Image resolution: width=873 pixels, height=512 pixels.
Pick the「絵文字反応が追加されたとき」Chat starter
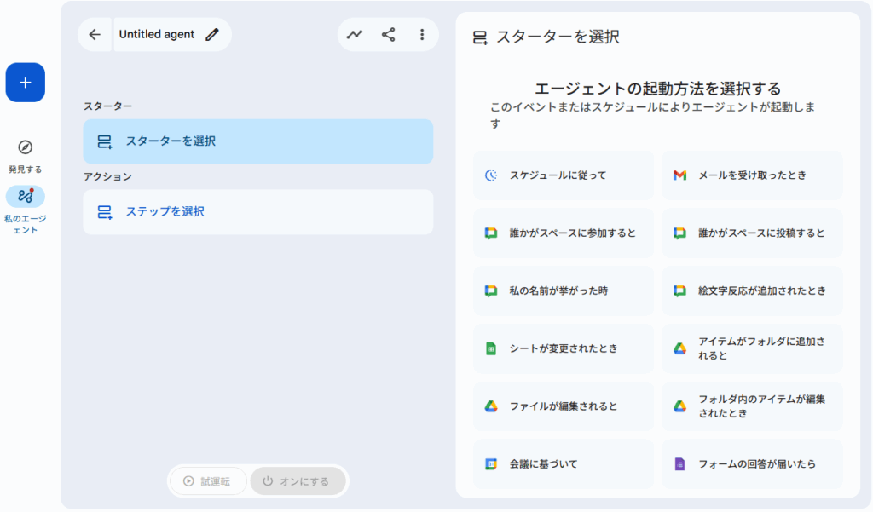(x=753, y=290)
